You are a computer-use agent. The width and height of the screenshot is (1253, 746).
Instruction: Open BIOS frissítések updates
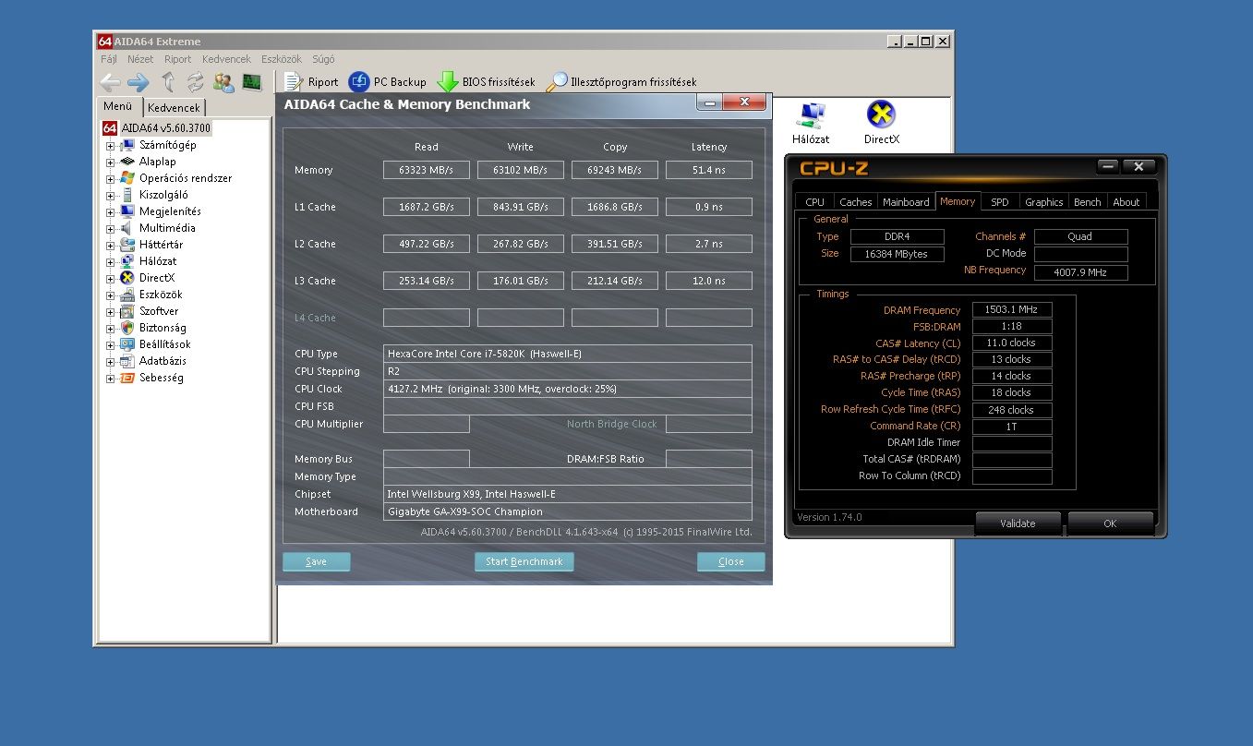point(486,82)
